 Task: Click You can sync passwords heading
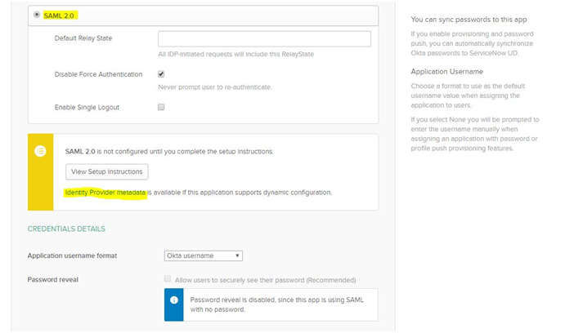click(469, 20)
